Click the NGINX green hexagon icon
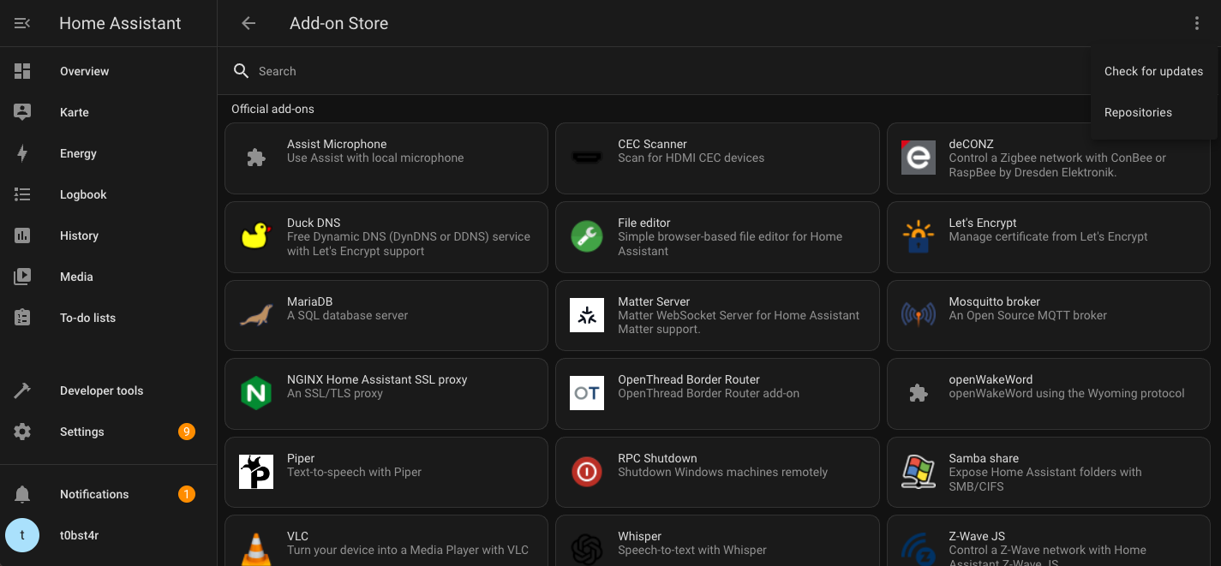1221x566 pixels. 256,393
